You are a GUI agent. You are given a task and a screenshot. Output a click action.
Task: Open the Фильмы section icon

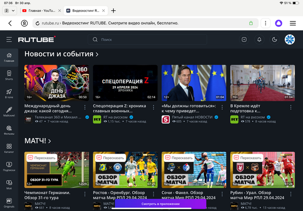pos(9,130)
